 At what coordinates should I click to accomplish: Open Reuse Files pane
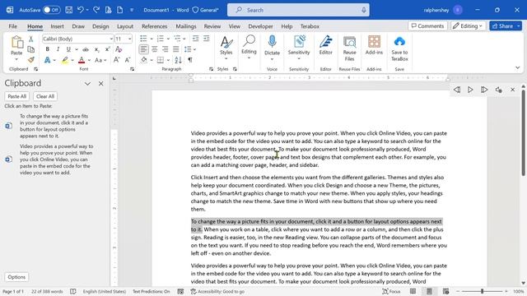[349, 49]
